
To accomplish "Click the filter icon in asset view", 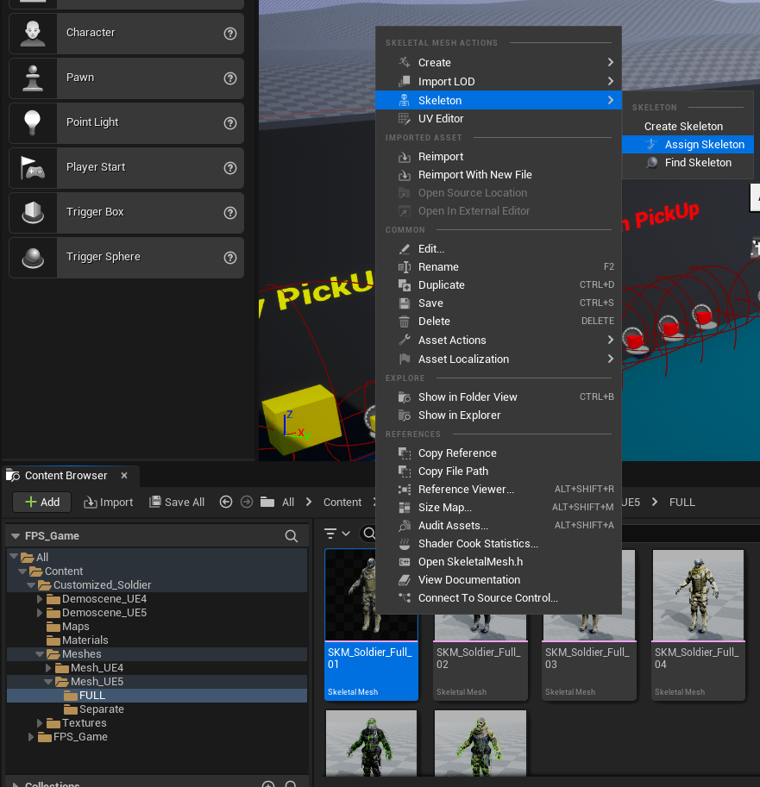I will tap(330, 534).
